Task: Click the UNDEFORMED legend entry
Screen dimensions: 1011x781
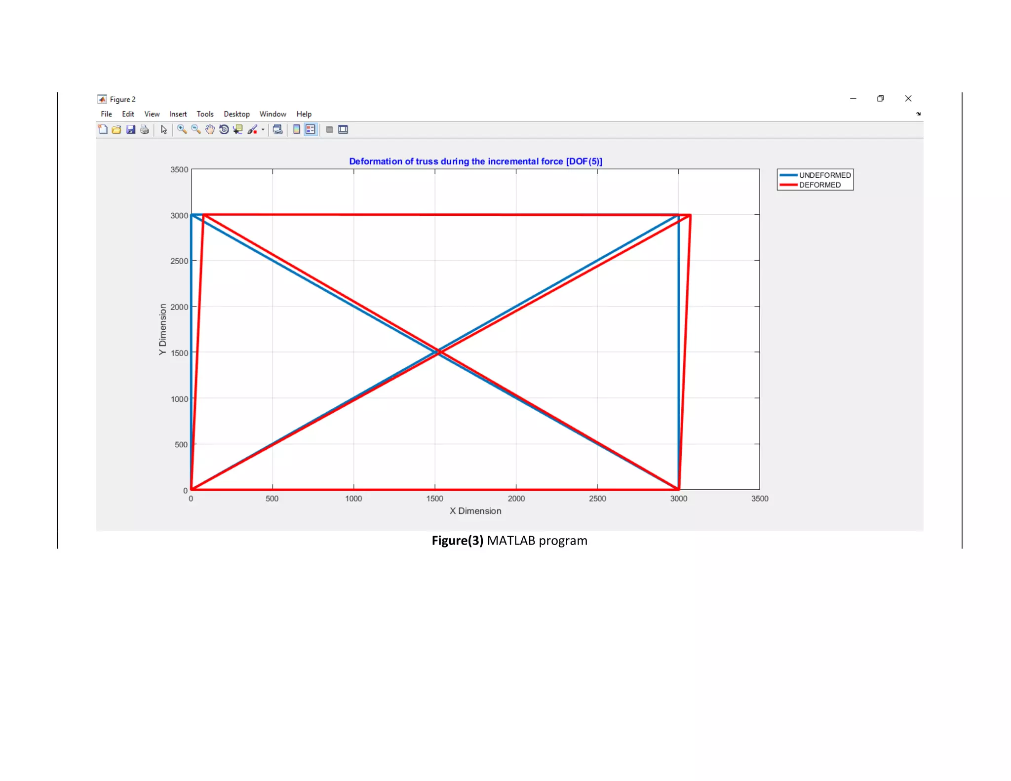Action: point(815,175)
